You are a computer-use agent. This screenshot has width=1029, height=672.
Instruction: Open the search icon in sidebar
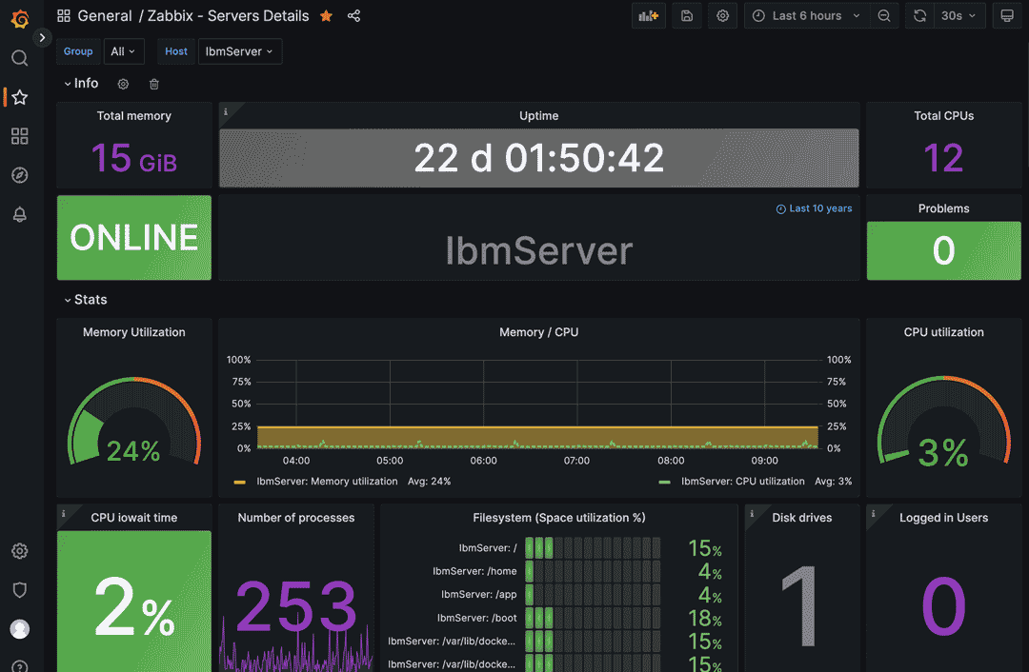[x=20, y=58]
